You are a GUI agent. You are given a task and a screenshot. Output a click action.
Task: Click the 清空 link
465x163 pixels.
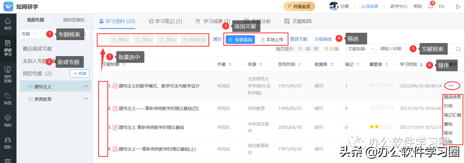(217, 39)
